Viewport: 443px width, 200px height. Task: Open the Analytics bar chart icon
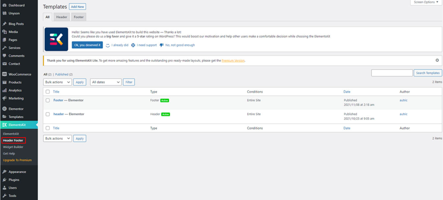(x=4, y=90)
